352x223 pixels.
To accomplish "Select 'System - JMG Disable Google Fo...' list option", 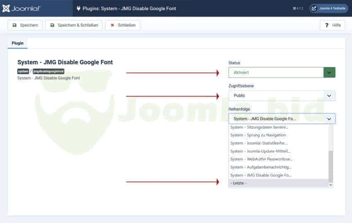I will pyautogui.click(x=278, y=175).
